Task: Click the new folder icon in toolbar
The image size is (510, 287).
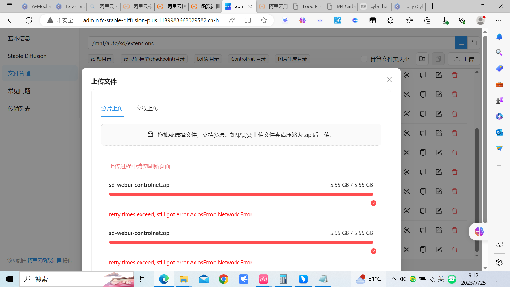Action: coord(422,59)
